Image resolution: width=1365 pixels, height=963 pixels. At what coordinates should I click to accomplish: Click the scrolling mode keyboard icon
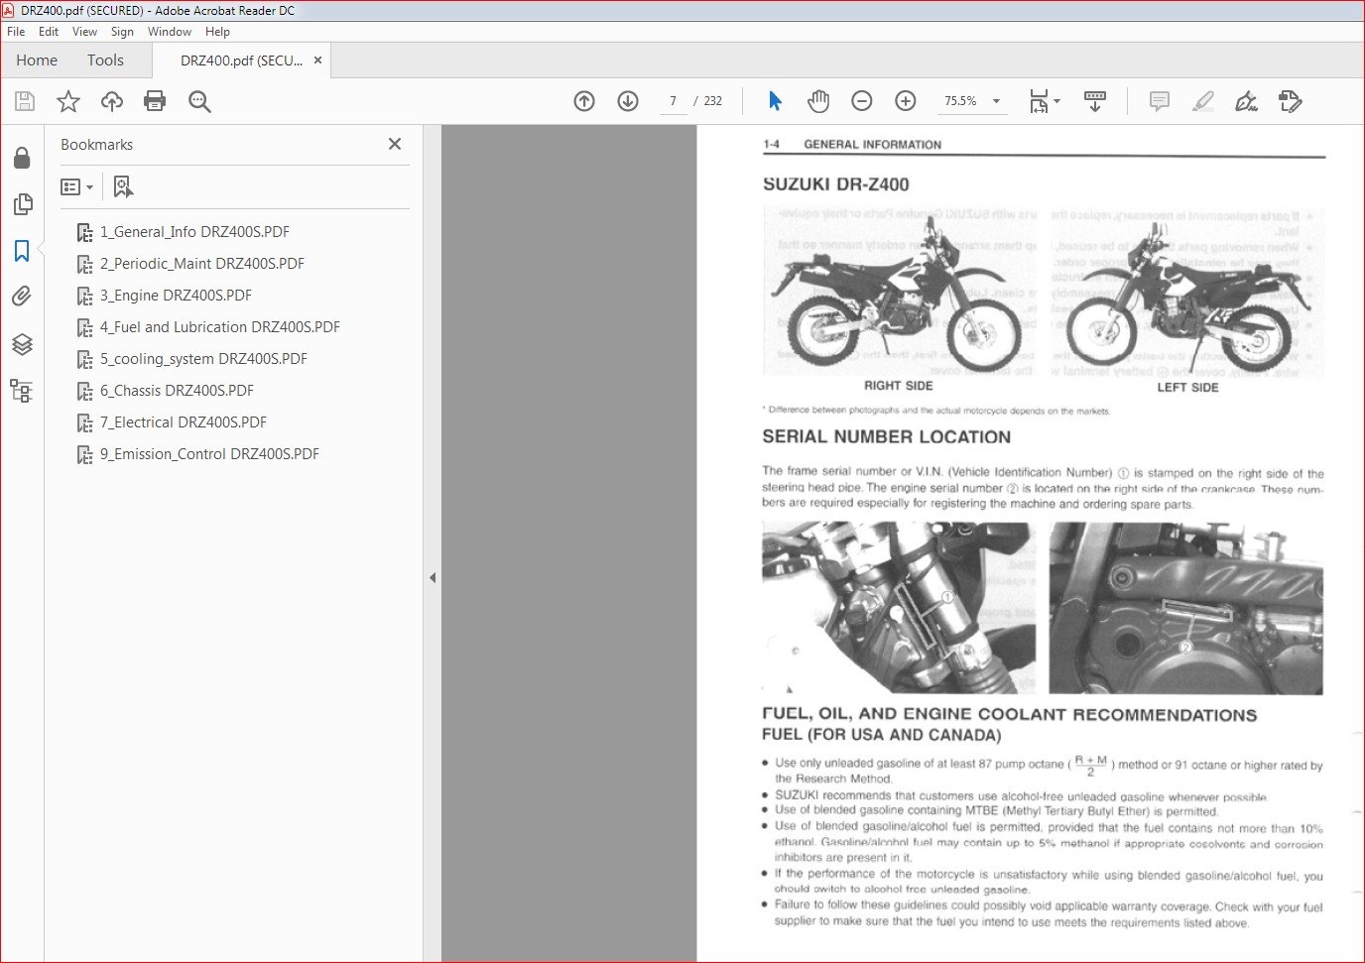point(1095,101)
